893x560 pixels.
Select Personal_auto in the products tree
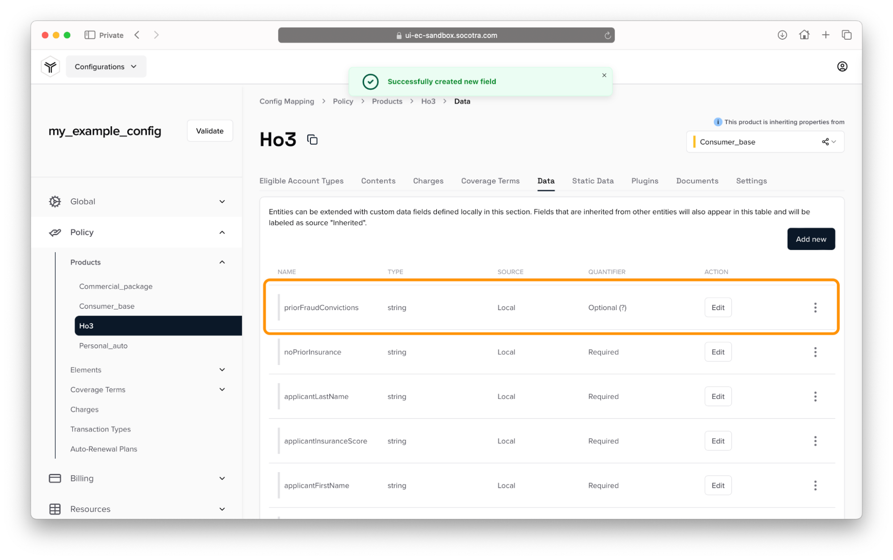pyautogui.click(x=103, y=346)
